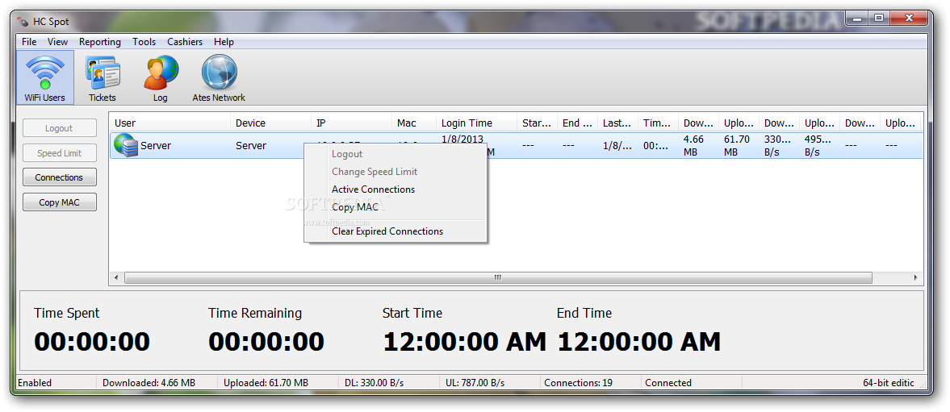Click the scrollbar right arrow

(916, 277)
